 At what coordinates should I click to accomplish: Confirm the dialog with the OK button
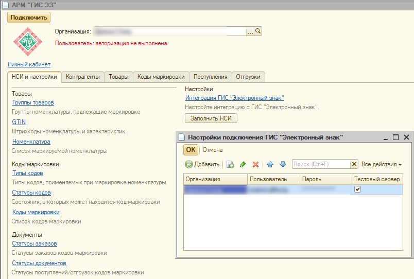[191, 150]
